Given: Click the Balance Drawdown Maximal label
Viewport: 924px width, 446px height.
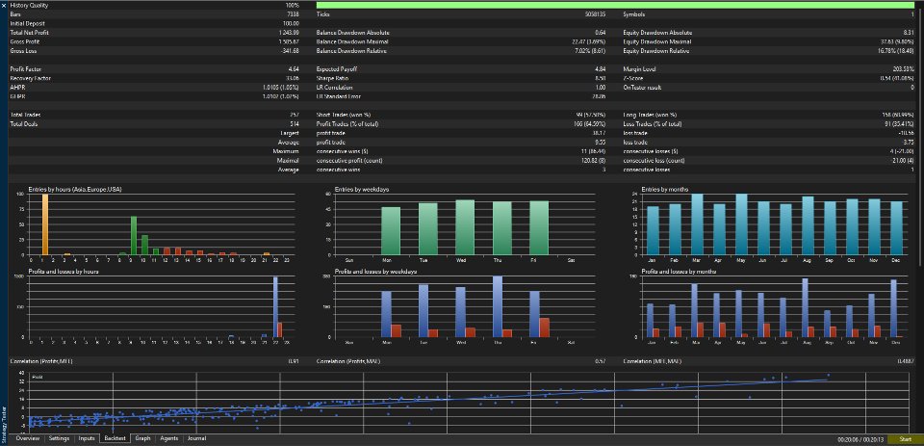Looking at the screenshot, I should pyautogui.click(x=352, y=41).
